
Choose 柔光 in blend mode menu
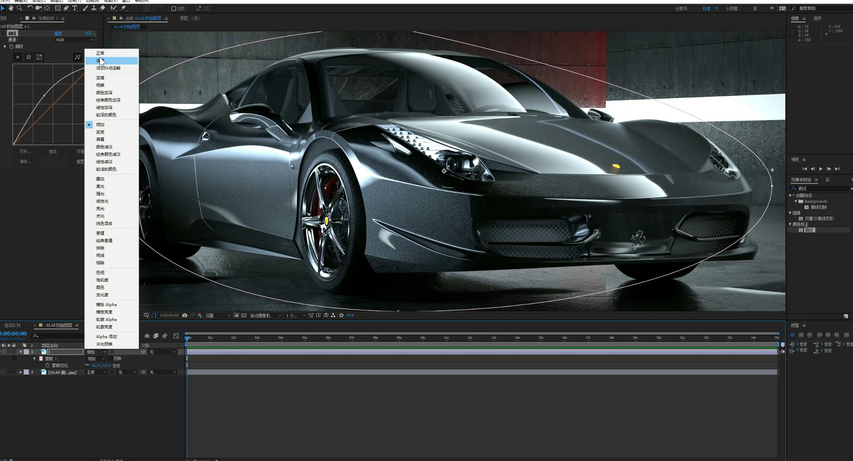(x=111, y=186)
